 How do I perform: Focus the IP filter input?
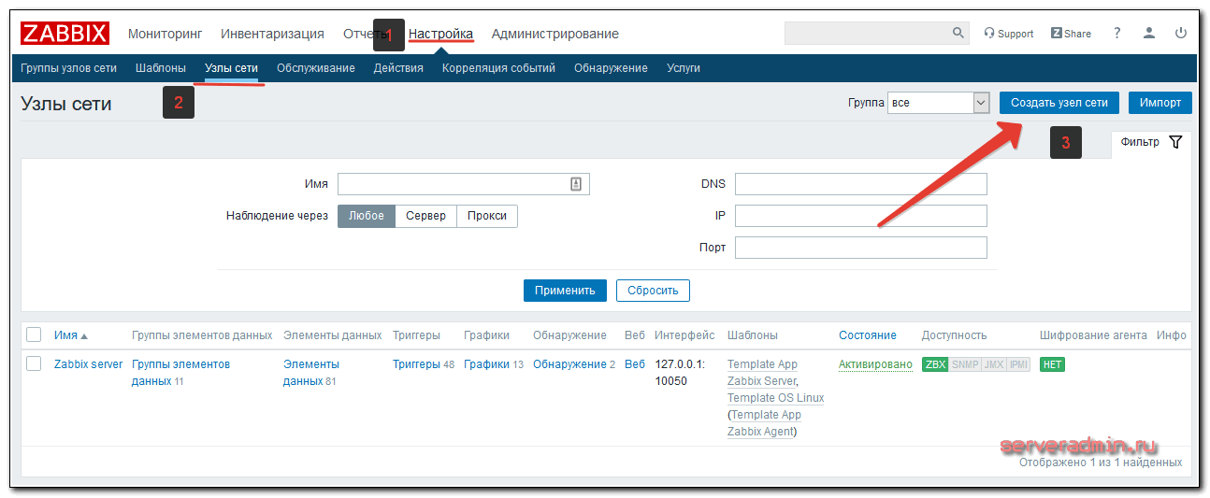[x=861, y=216]
